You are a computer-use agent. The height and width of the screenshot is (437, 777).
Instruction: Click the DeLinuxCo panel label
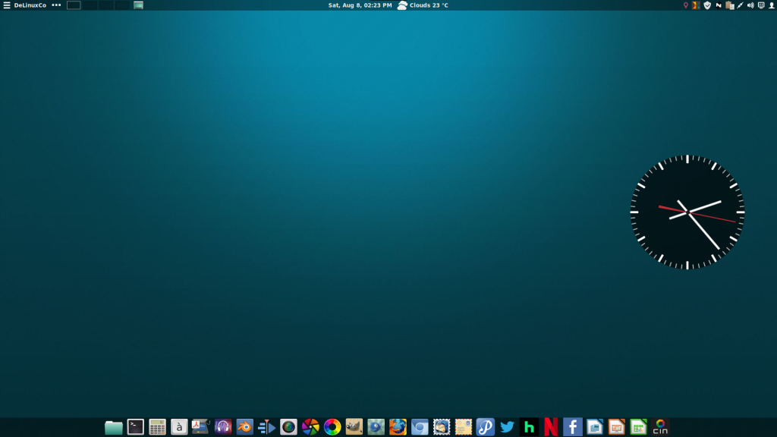30,5
